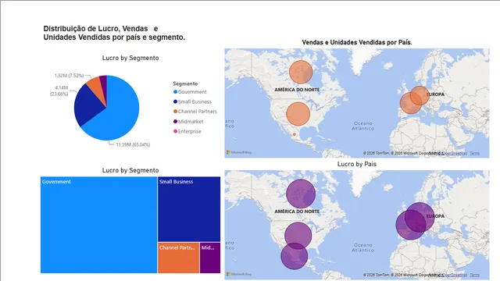The image size is (500, 281).
Task: Click the Segmento legend header
Action: coord(185,84)
